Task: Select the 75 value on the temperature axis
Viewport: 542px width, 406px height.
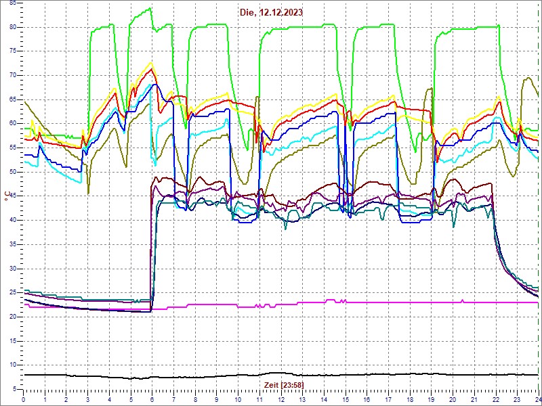Action: pos(13,51)
